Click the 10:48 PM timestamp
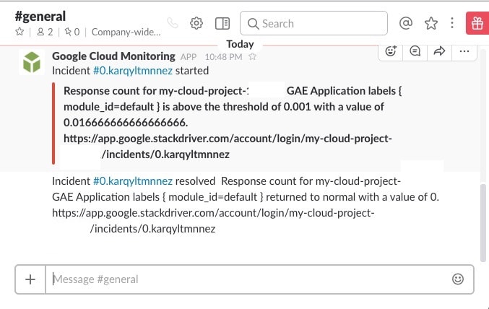489x309 pixels. (x=223, y=57)
